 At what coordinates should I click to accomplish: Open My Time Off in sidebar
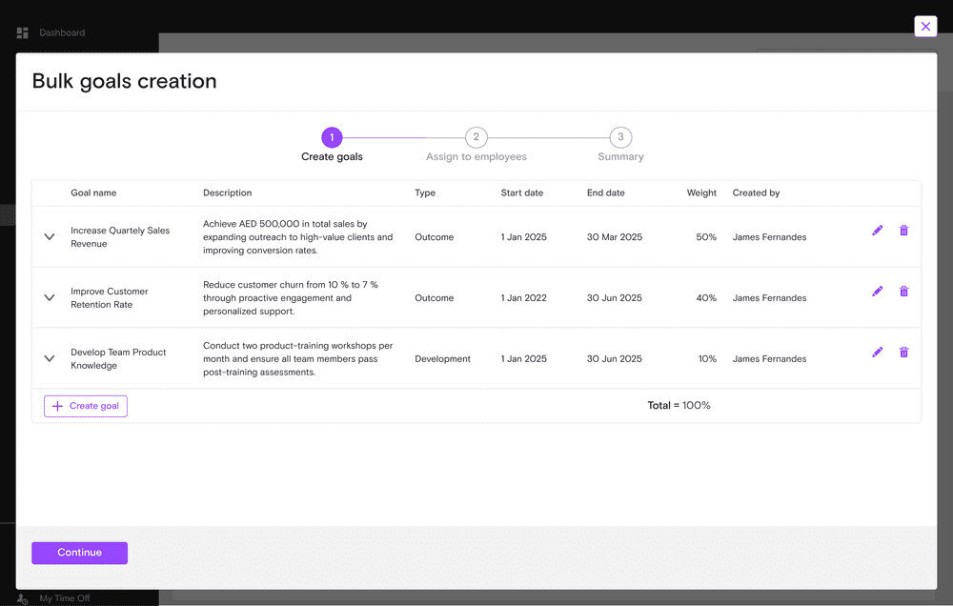point(63,598)
